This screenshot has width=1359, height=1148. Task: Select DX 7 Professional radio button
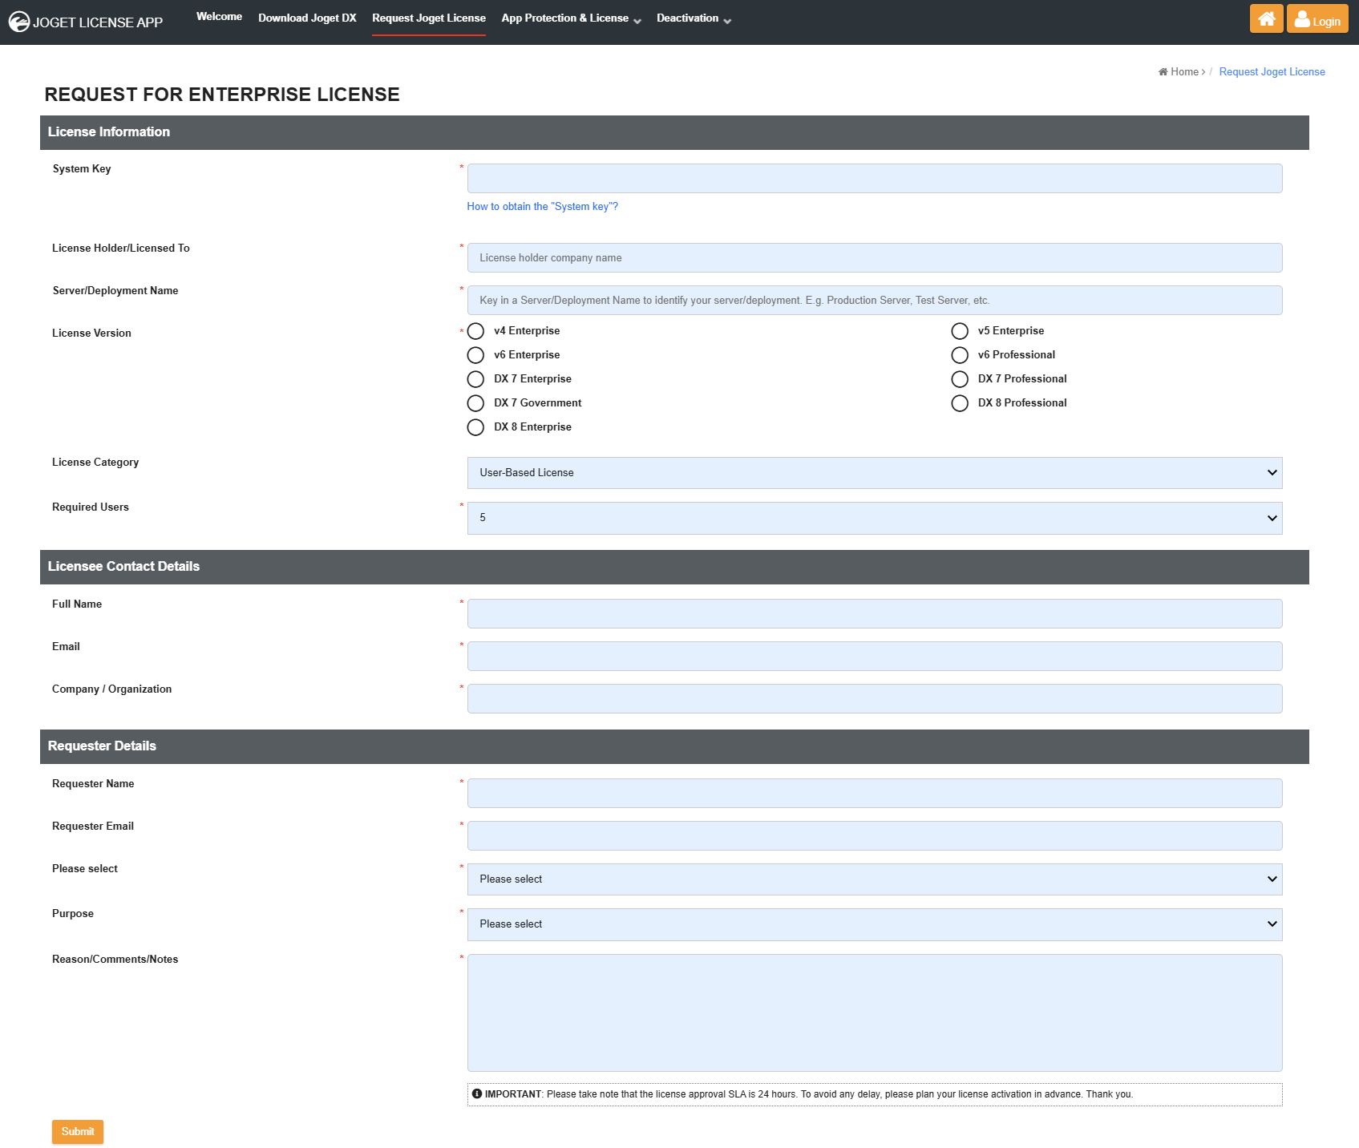point(960,379)
